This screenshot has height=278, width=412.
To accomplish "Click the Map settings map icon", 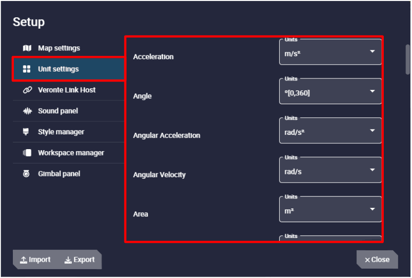I will point(27,48).
